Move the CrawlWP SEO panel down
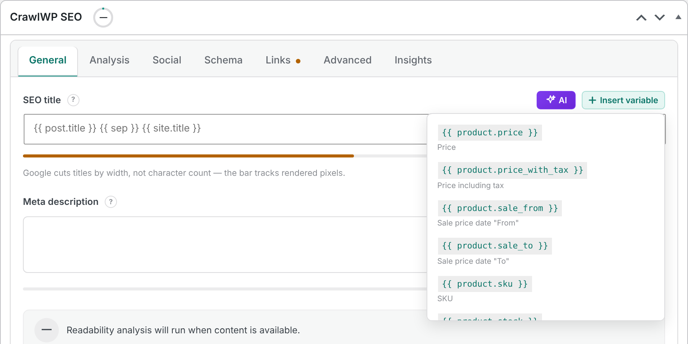 click(x=660, y=18)
